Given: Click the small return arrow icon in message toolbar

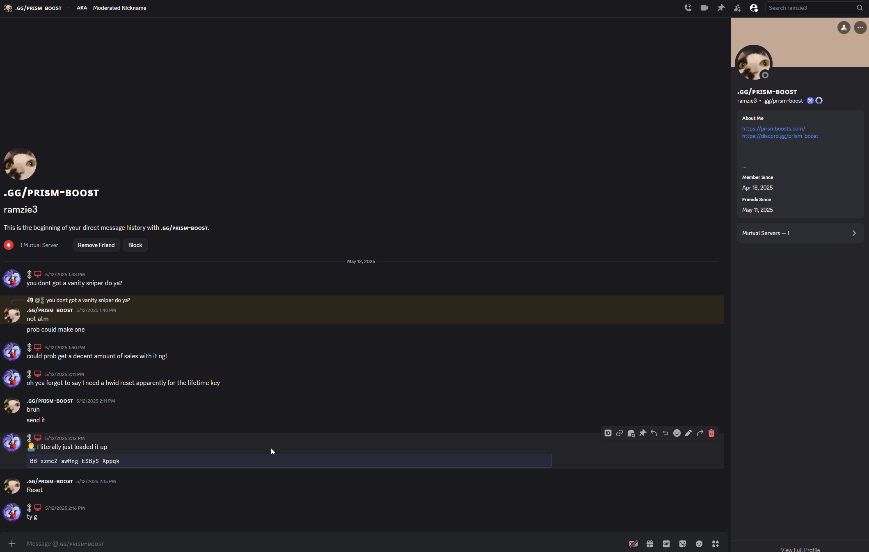Looking at the screenshot, I should pyautogui.click(x=665, y=433).
